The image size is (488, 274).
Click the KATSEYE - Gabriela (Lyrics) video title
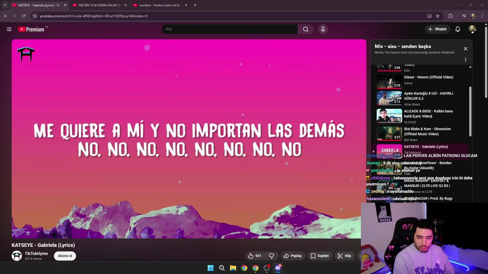click(43, 245)
